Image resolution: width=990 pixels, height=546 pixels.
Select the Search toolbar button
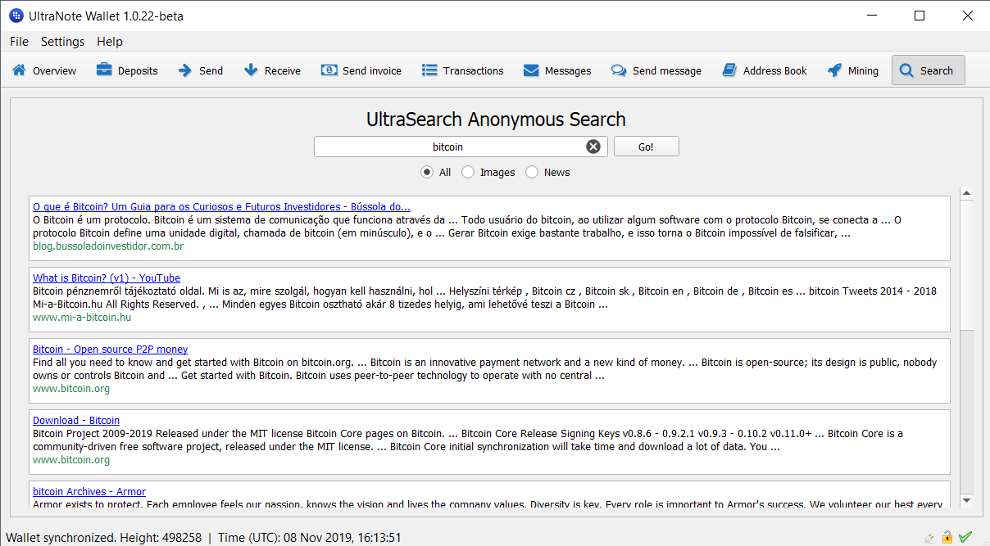[928, 70]
